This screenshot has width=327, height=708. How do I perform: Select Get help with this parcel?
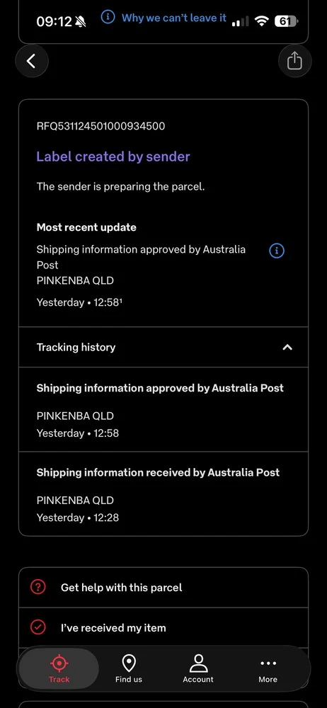point(163,588)
